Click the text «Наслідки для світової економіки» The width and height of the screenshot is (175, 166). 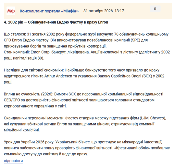[x=33, y=70]
